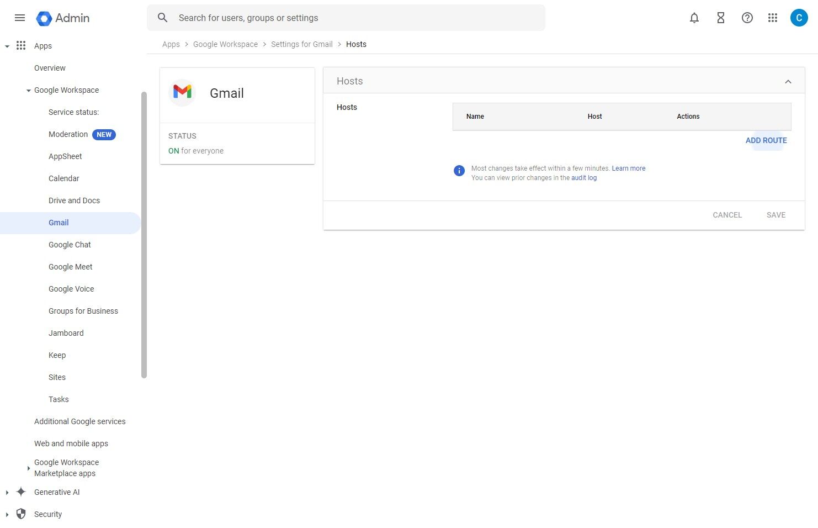Open Groups for Business in the sidebar
Image resolution: width=818 pixels, height=528 pixels.
coord(83,311)
